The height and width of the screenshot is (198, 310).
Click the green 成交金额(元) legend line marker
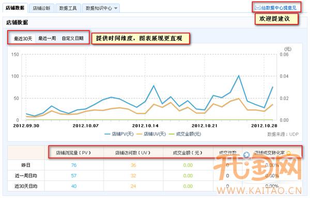click(x=172, y=134)
